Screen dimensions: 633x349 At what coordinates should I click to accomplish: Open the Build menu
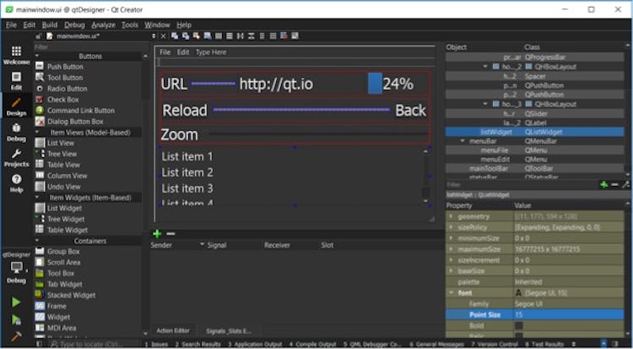pyautogui.click(x=50, y=25)
